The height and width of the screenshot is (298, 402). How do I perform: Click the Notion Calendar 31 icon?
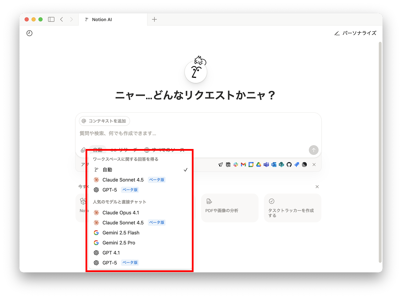point(228,165)
